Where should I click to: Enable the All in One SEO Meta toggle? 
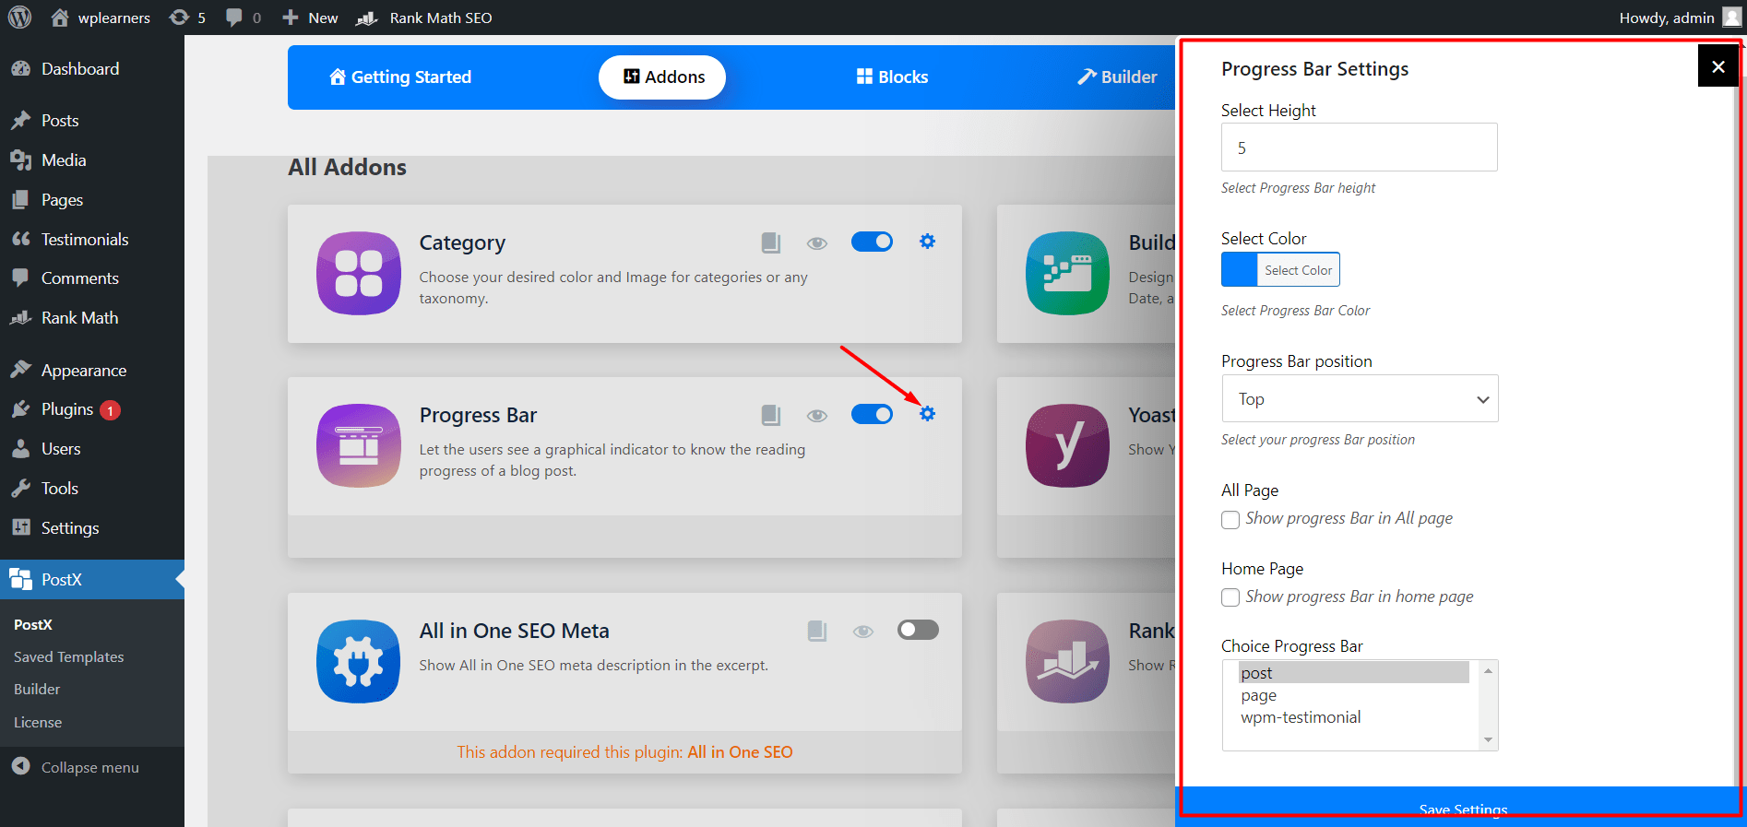(918, 630)
